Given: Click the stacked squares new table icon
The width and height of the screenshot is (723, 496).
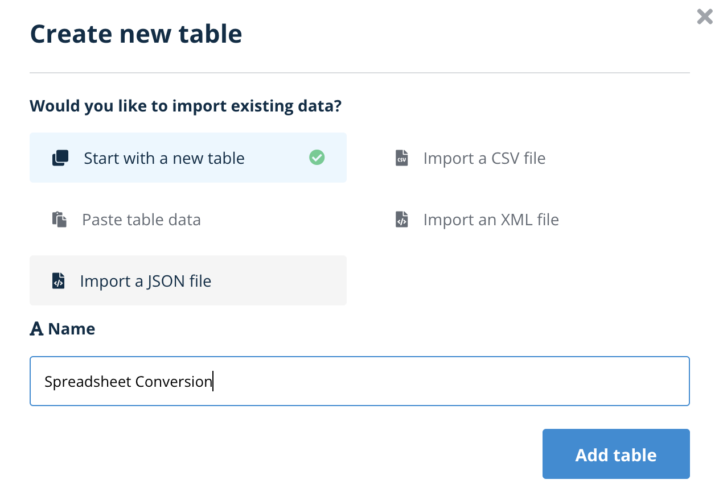Looking at the screenshot, I should (60, 158).
